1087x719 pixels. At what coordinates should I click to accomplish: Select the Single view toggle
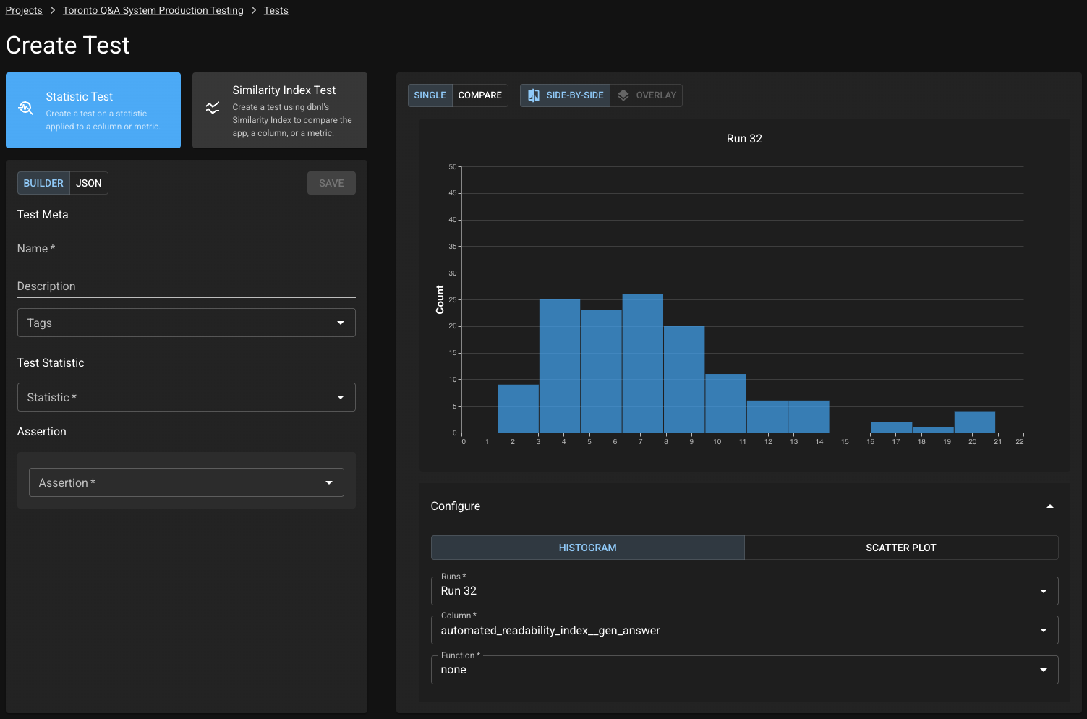(430, 95)
